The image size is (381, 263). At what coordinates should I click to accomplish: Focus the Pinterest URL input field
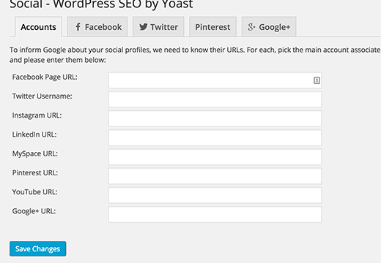(215, 176)
